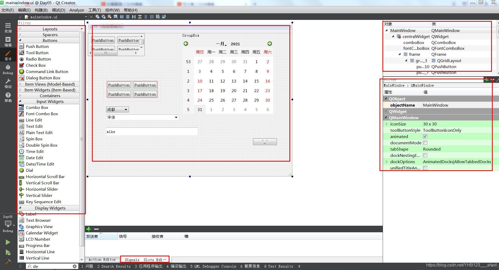This screenshot has height=270, width=499.
Task: Click the Break Layout toolbar icon
Action: 158,17
